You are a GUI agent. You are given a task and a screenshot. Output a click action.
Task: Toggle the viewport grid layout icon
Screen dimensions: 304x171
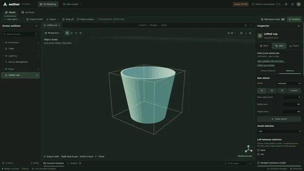[x=241, y=33]
